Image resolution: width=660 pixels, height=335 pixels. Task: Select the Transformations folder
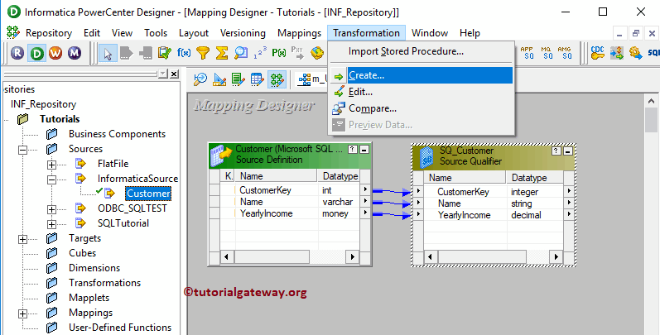(x=105, y=283)
